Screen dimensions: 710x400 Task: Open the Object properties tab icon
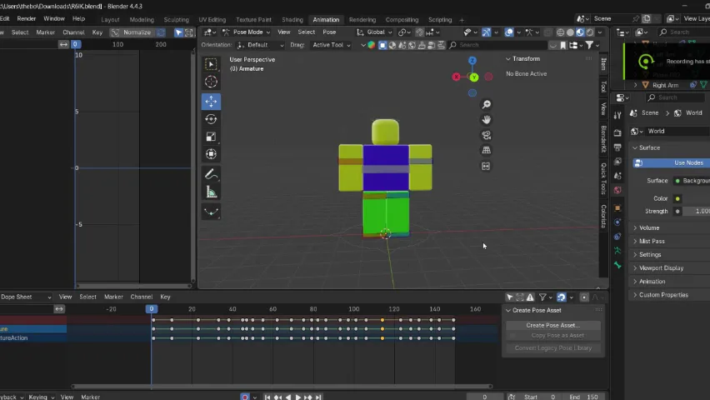[x=617, y=208]
